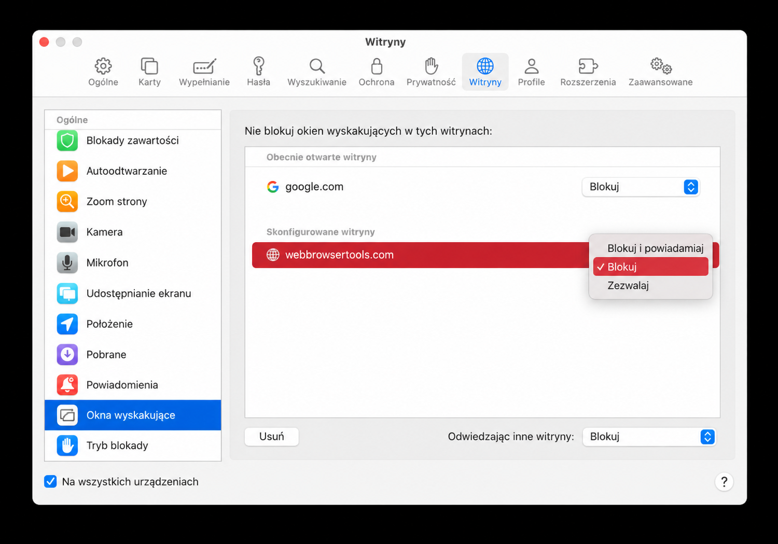Open the Zaawansowane advanced pane
Viewport: 778px width, 544px height.
[661, 72]
